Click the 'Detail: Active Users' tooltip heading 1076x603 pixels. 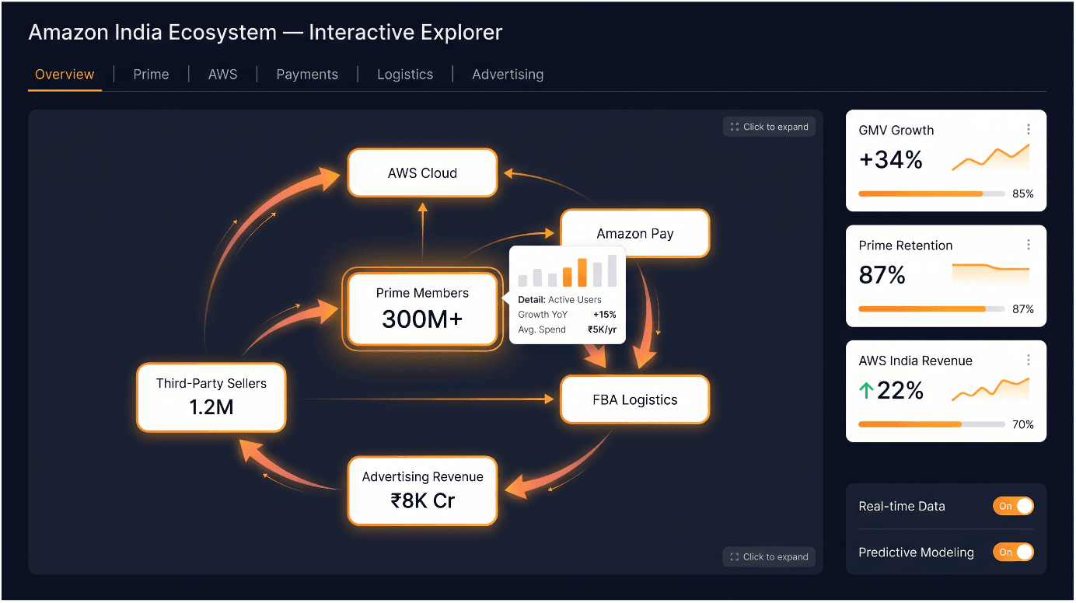[x=560, y=299]
